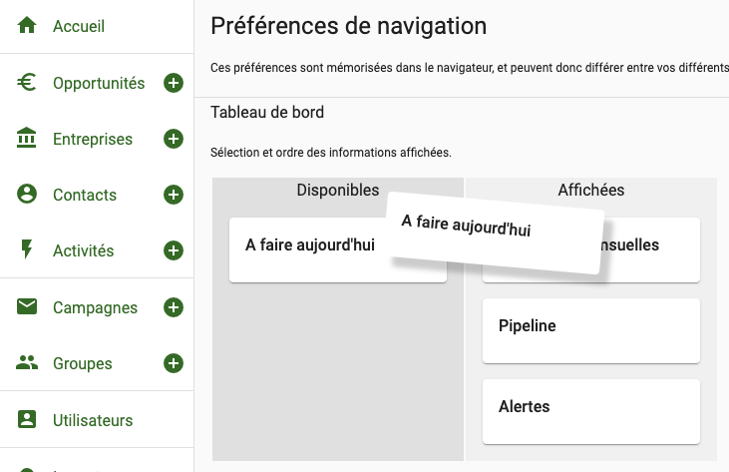Add a new activity with plus icon
729x472 pixels.
174,250
